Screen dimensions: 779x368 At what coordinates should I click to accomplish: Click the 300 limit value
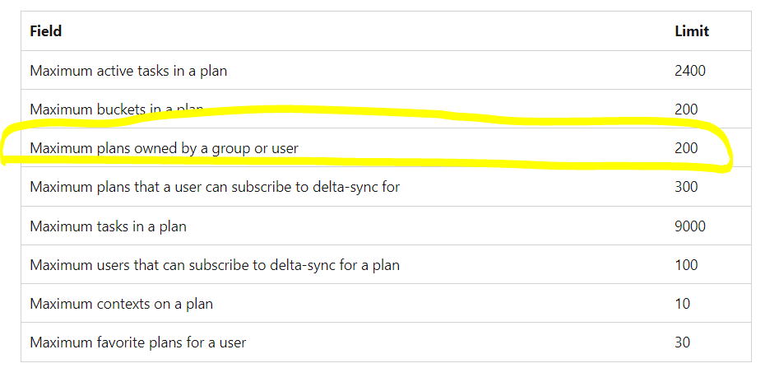point(686,187)
